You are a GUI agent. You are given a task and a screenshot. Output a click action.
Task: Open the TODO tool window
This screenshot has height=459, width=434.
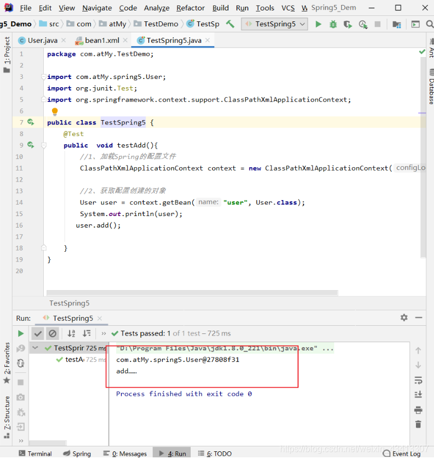215,454
